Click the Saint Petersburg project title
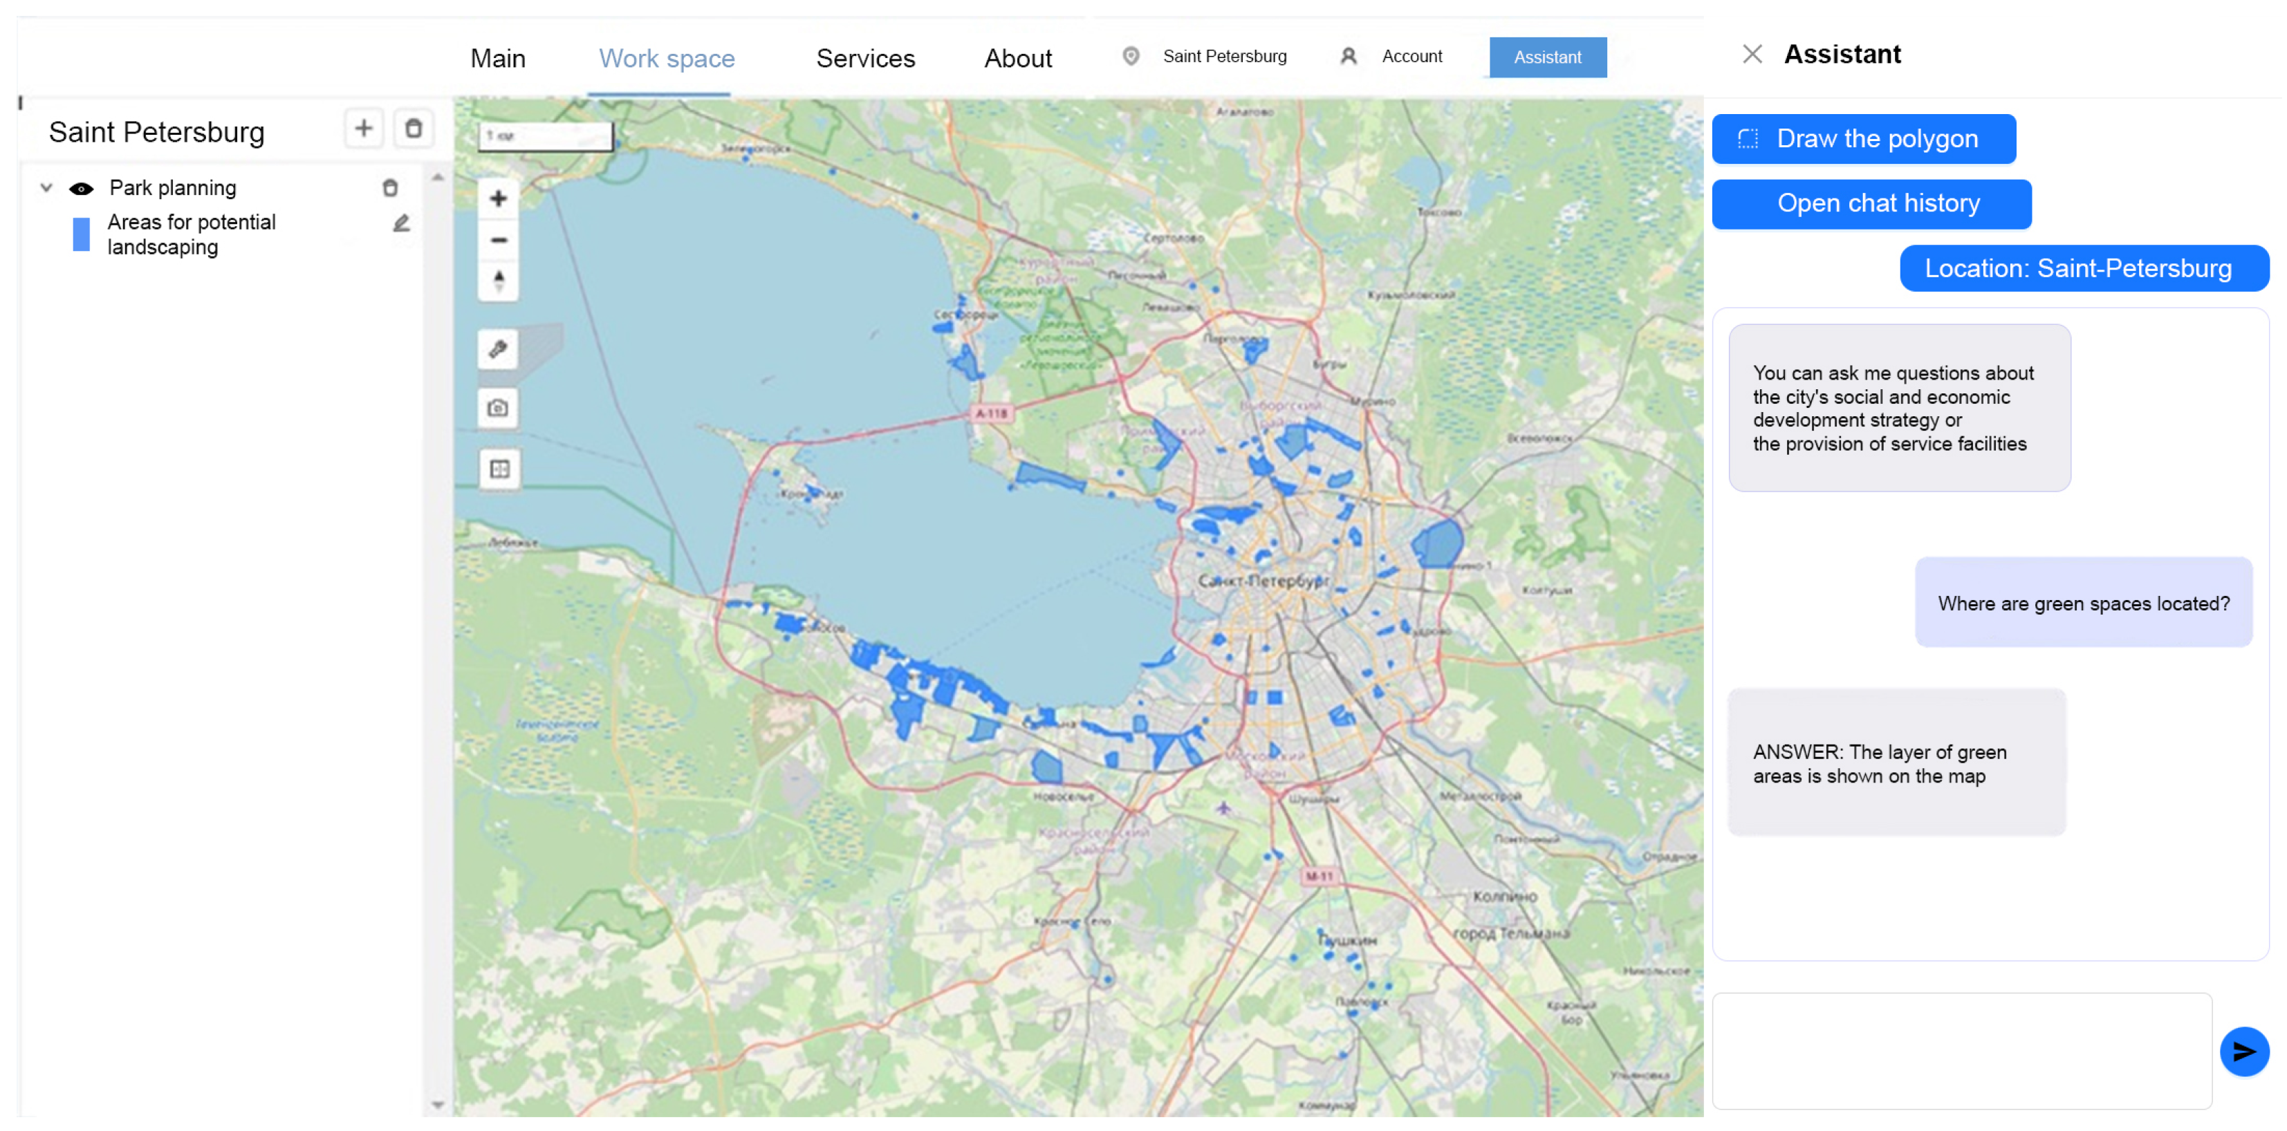 click(x=156, y=132)
